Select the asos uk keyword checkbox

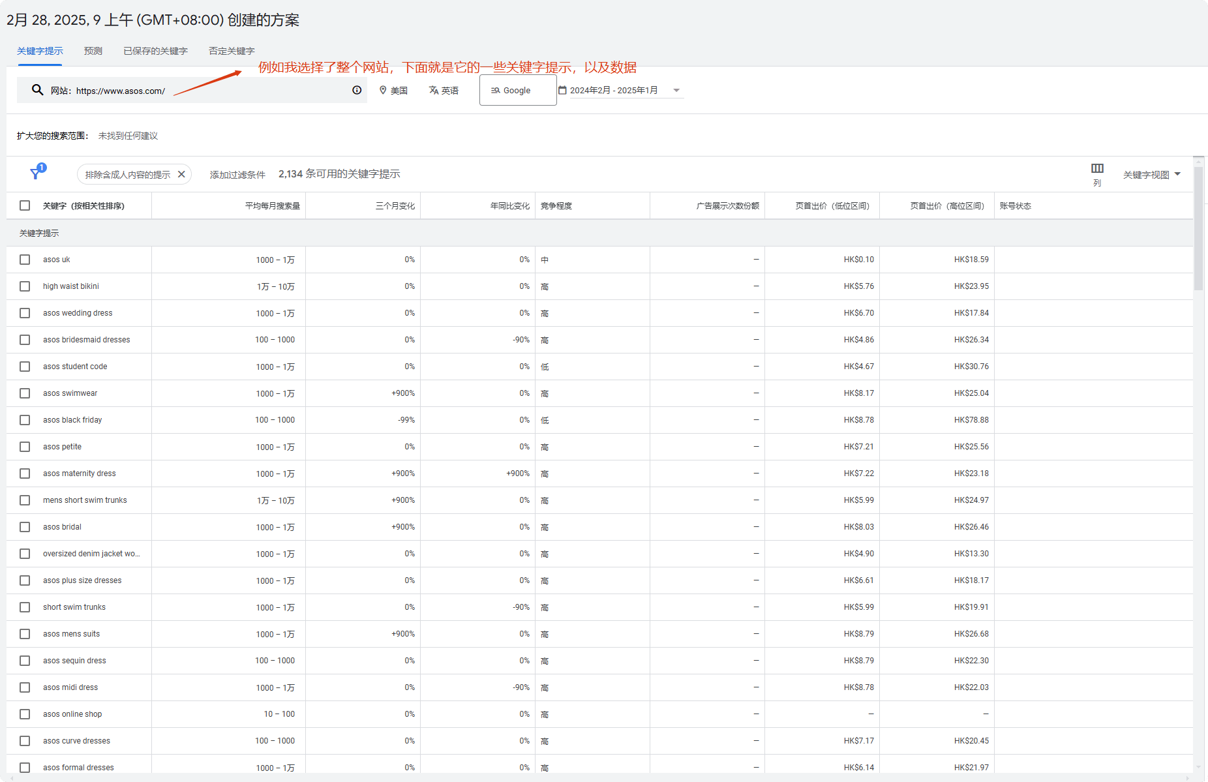pyautogui.click(x=25, y=259)
